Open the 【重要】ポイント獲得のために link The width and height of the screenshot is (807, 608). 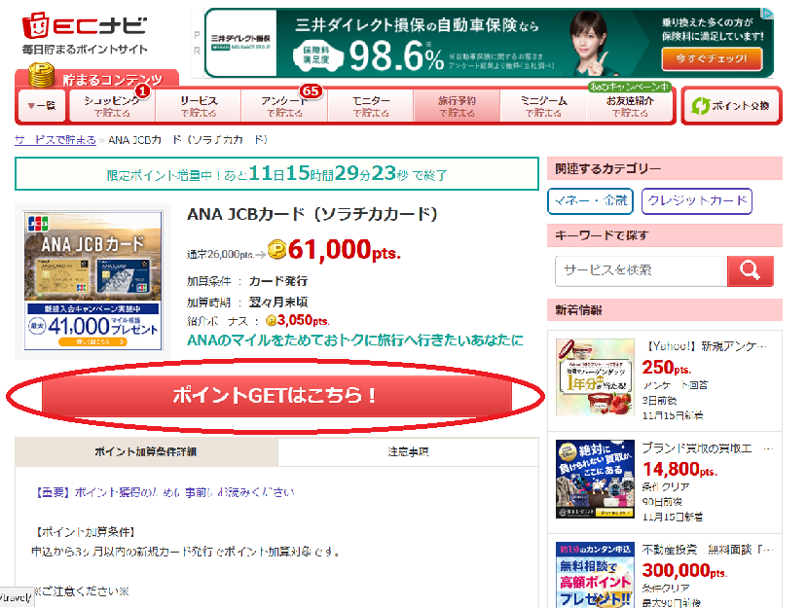(x=165, y=492)
